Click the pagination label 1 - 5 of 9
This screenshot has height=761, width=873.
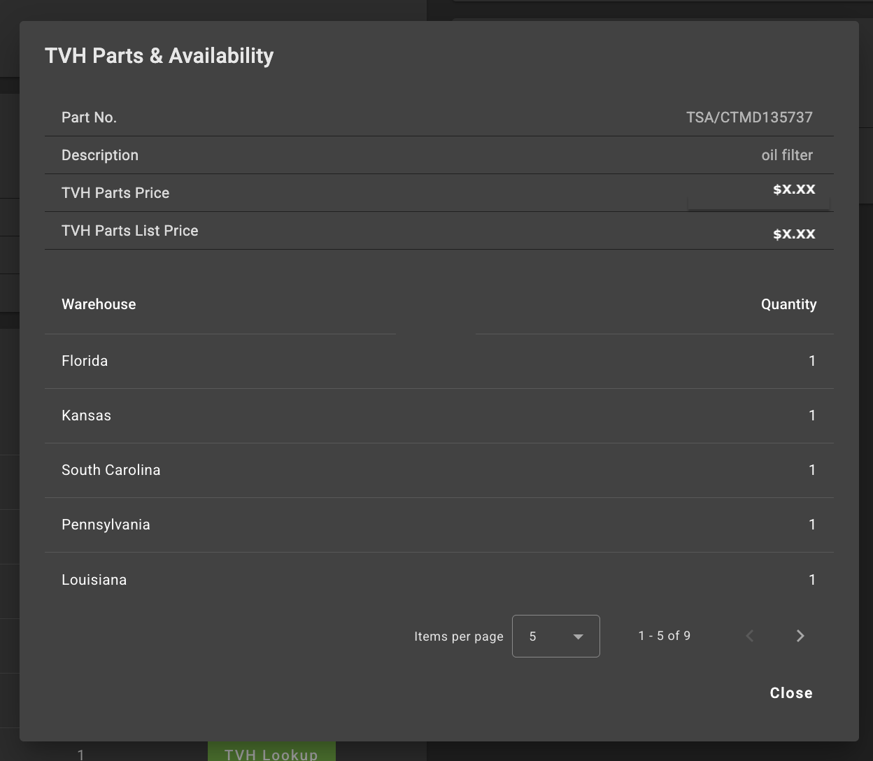point(663,636)
